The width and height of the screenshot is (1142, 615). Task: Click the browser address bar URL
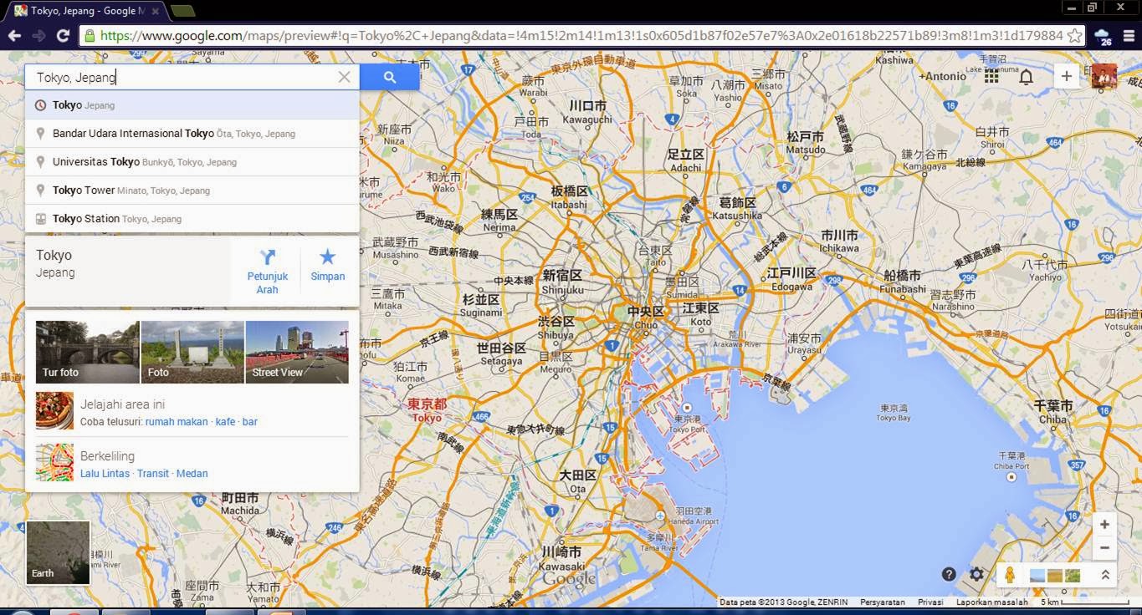click(x=581, y=35)
